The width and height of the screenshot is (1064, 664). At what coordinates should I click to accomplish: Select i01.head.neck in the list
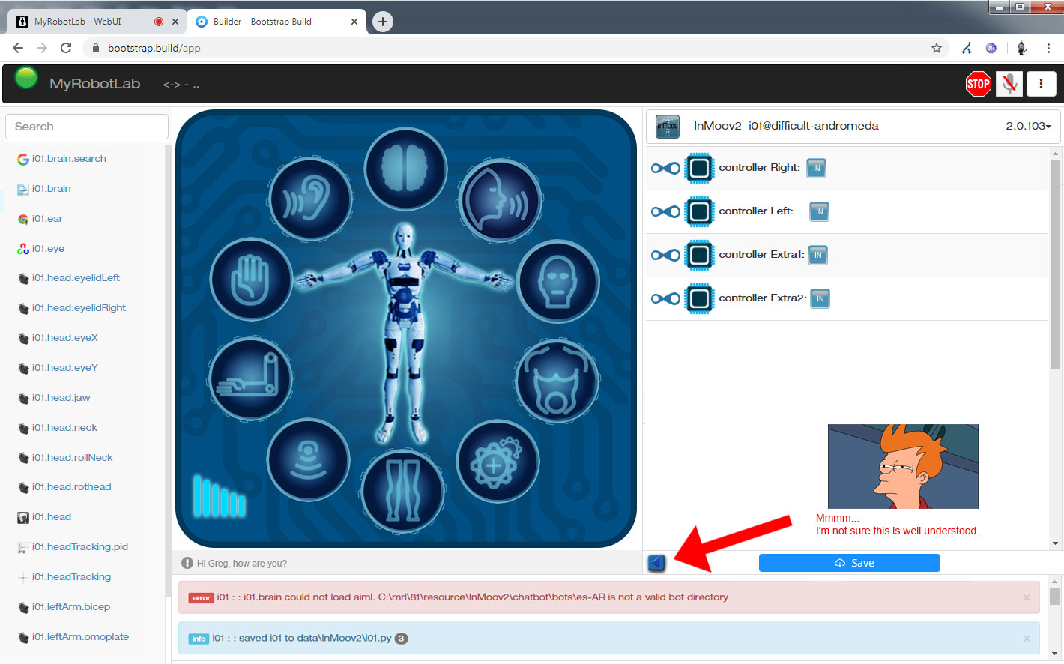[x=64, y=428]
